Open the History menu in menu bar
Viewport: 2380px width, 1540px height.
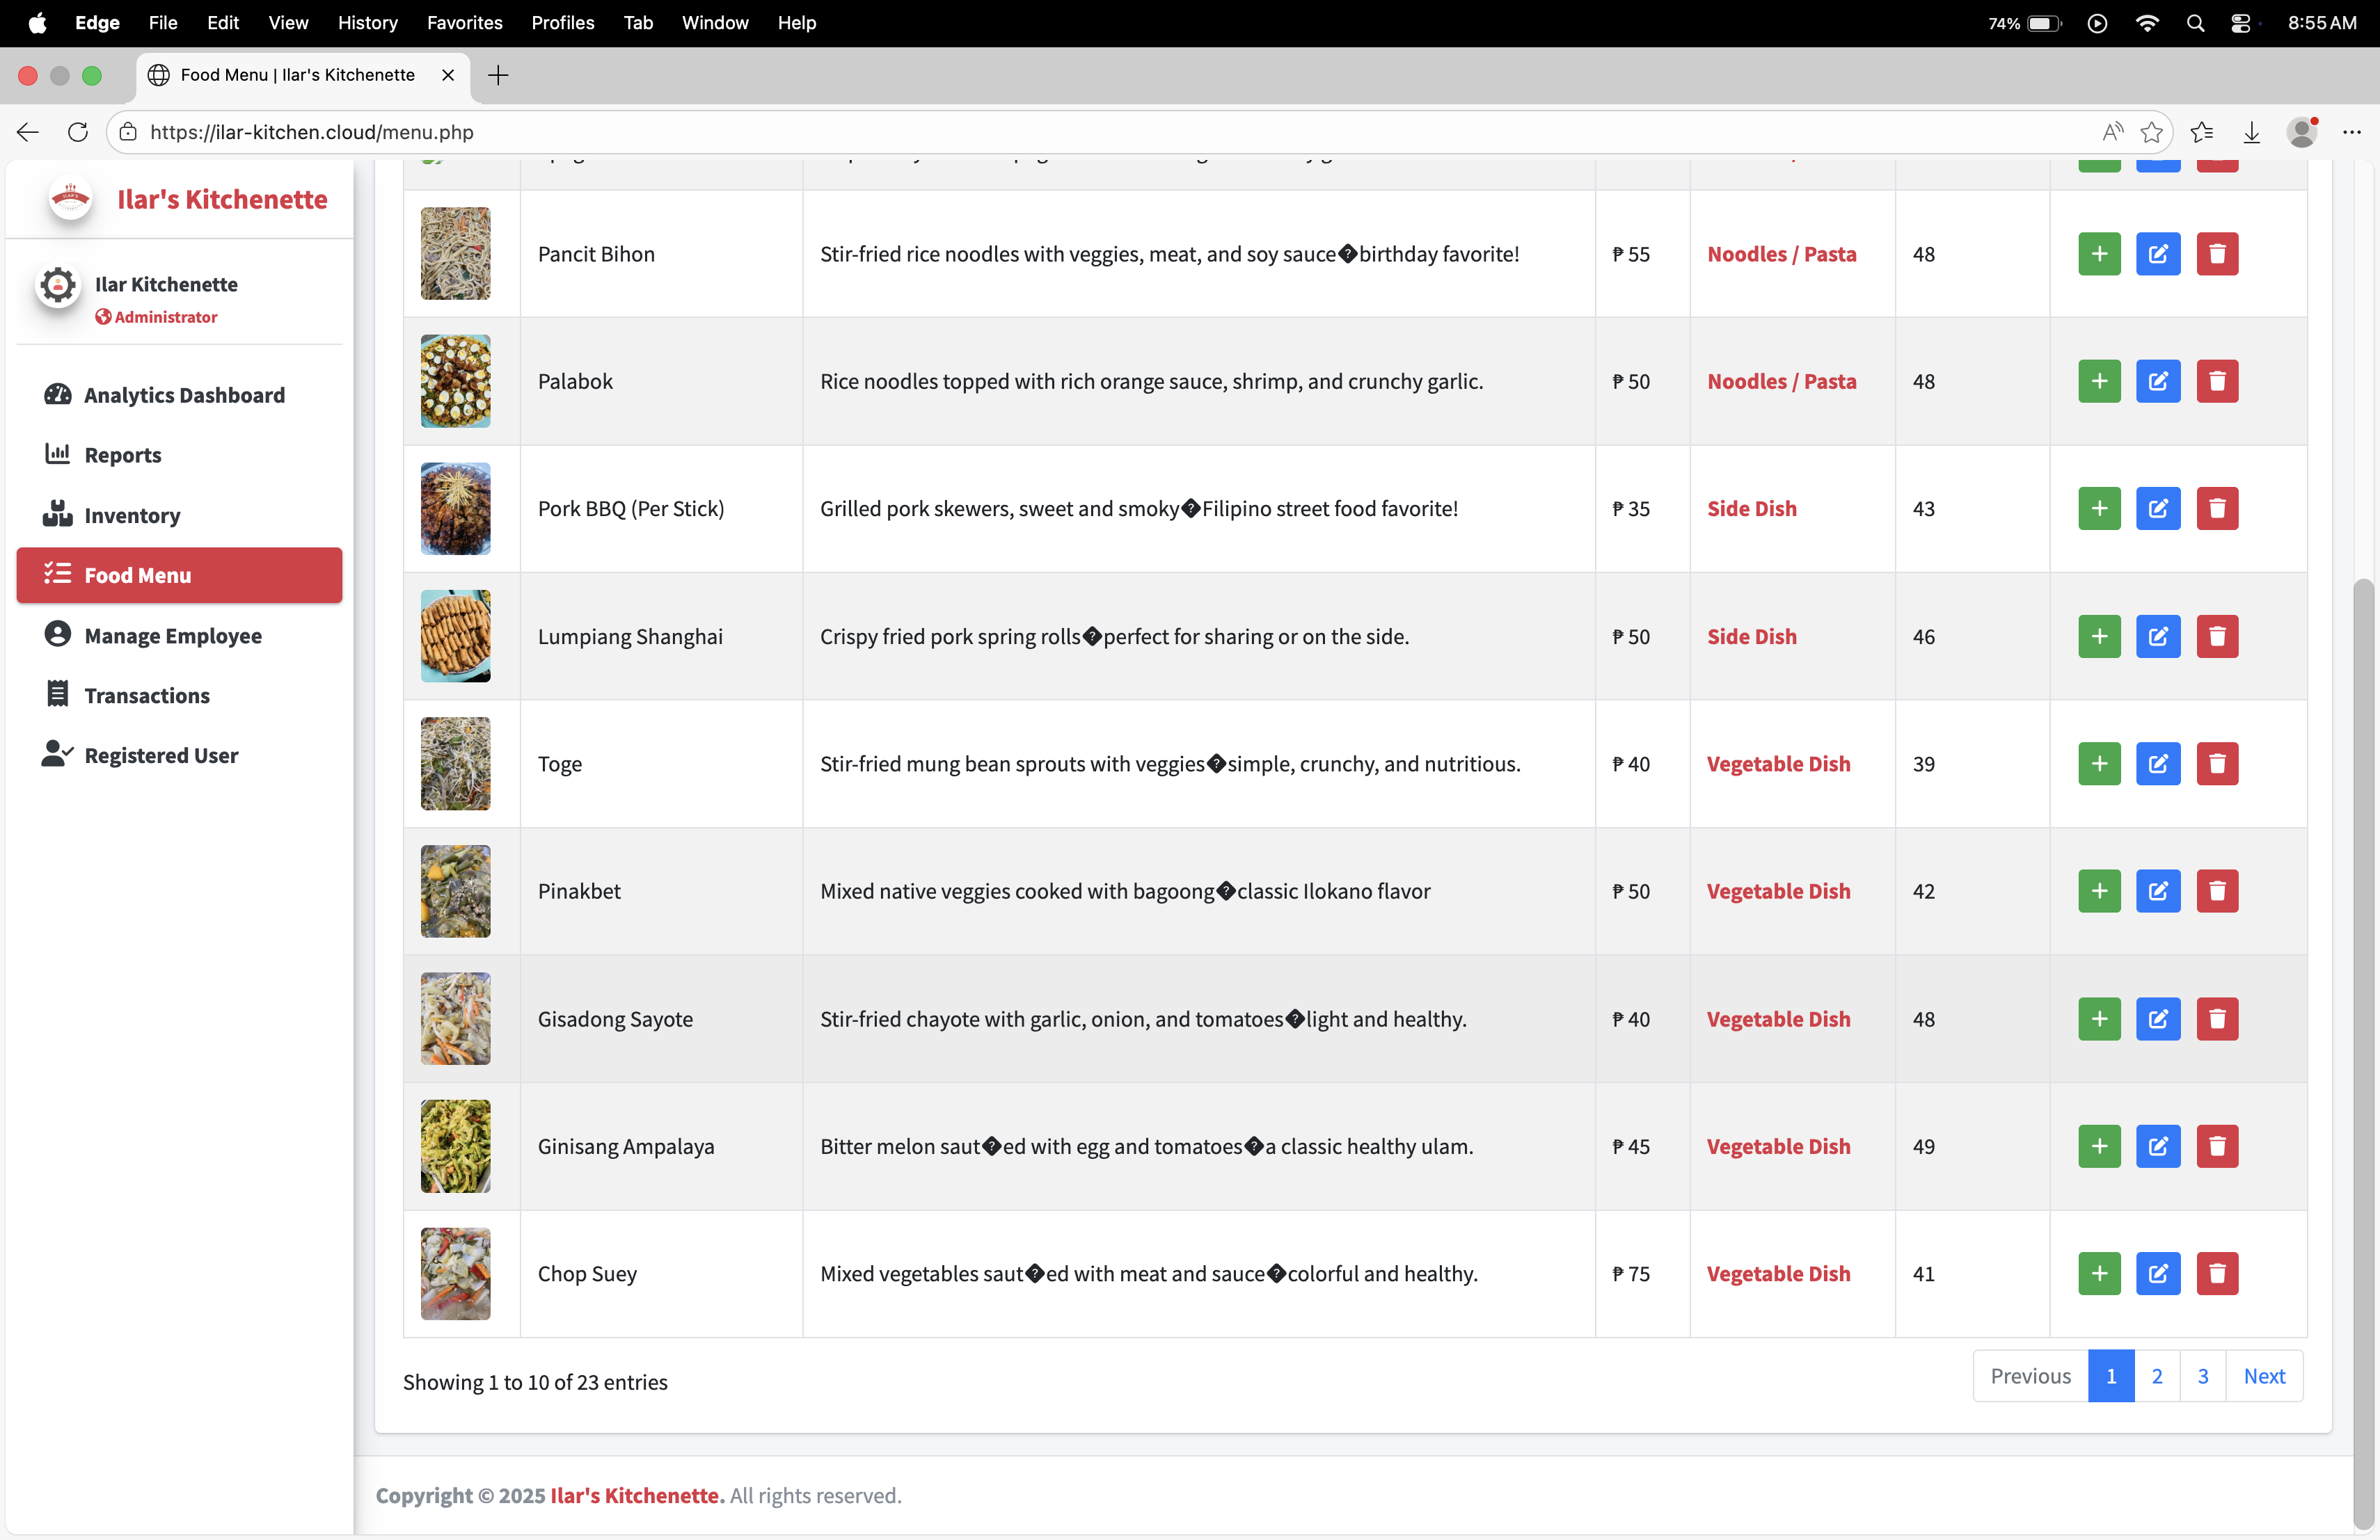367,22
